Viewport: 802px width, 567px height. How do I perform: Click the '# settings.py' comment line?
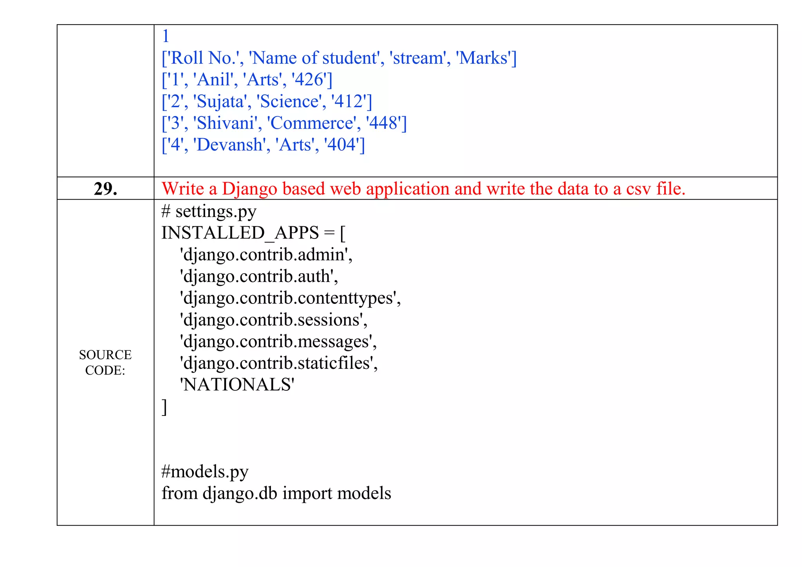pyautogui.click(x=209, y=211)
